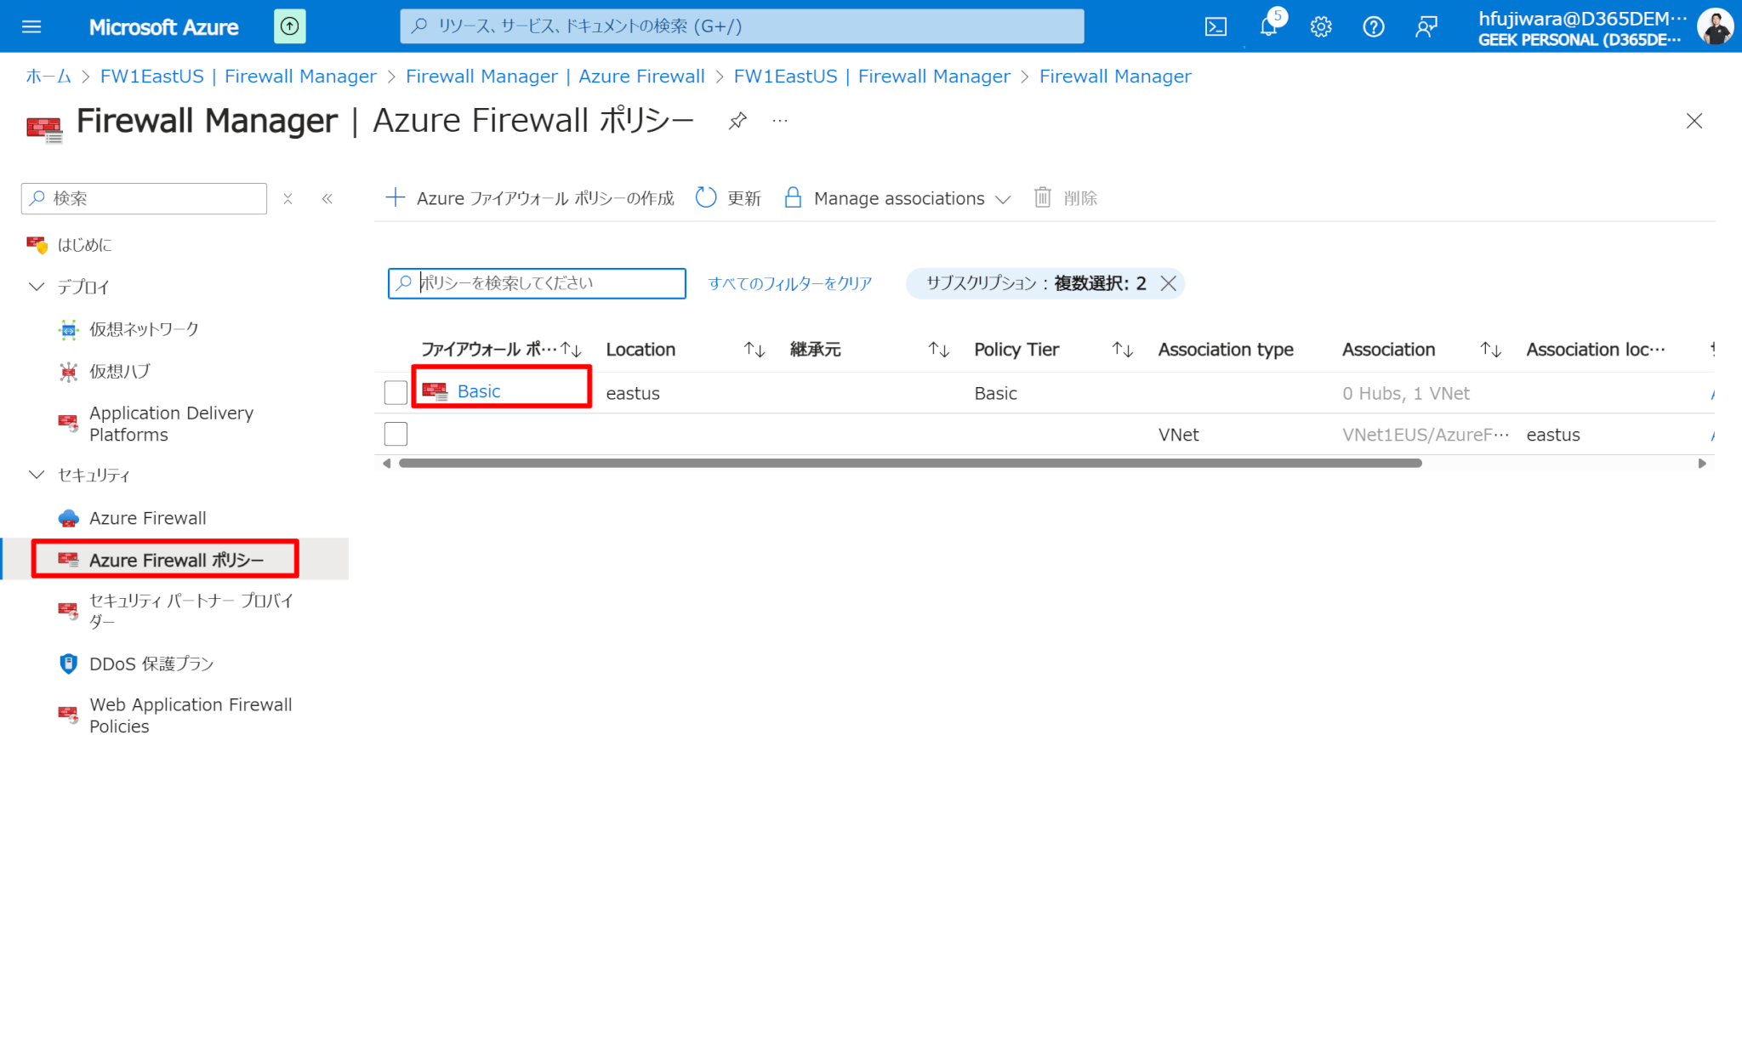Click the upgrade arrow icon beside Azure logo
The width and height of the screenshot is (1742, 1037).
point(289,26)
